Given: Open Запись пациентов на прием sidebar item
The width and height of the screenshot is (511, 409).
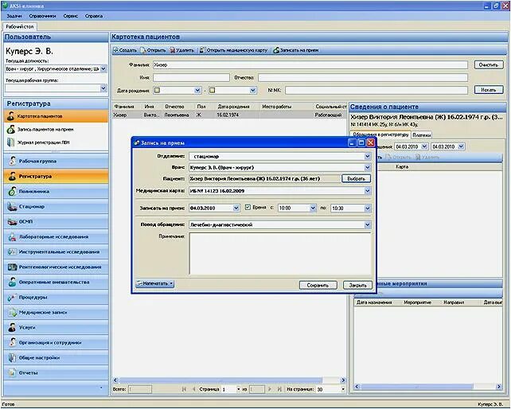Looking at the screenshot, I should [x=56, y=130].
